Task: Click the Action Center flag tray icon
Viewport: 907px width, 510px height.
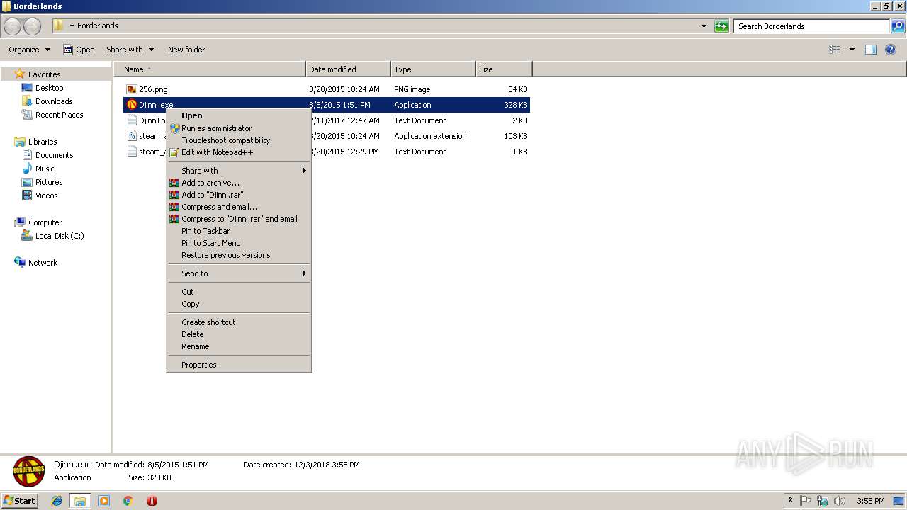Action: pos(806,501)
